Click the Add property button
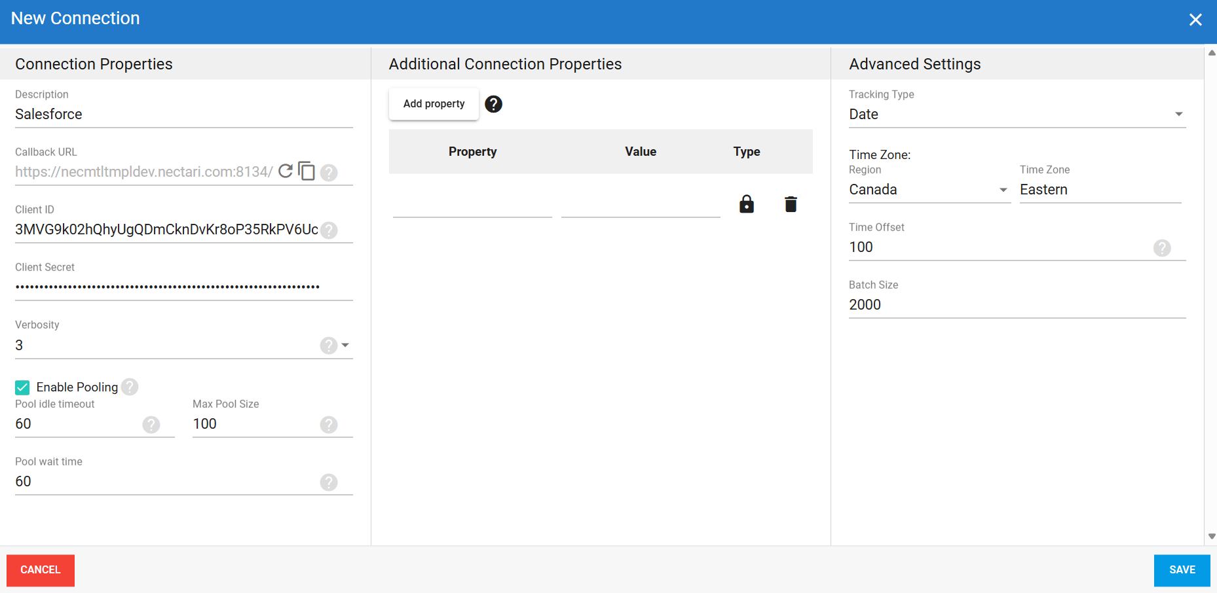 (x=434, y=104)
